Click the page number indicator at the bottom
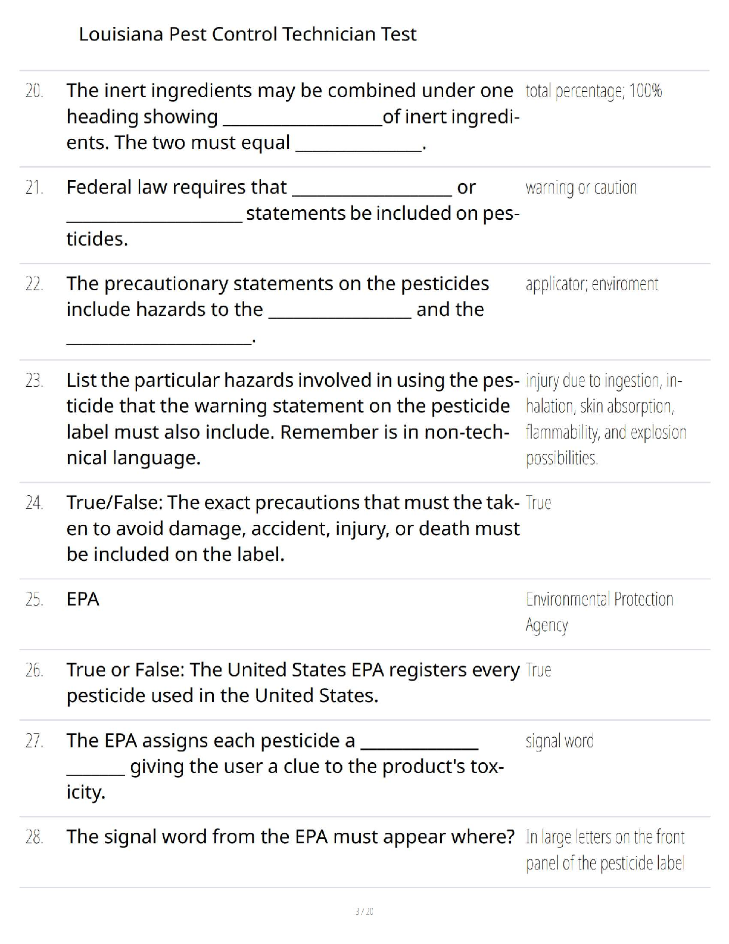This screenshot has height=944, width=729. pos(364,911)
